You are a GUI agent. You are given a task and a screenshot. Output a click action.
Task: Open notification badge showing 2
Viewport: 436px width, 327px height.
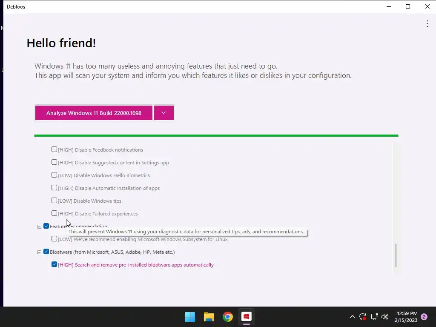pos(424,317)
